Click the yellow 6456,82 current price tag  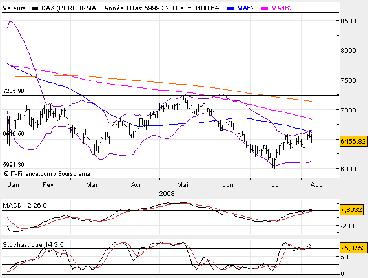pos(353,141)
